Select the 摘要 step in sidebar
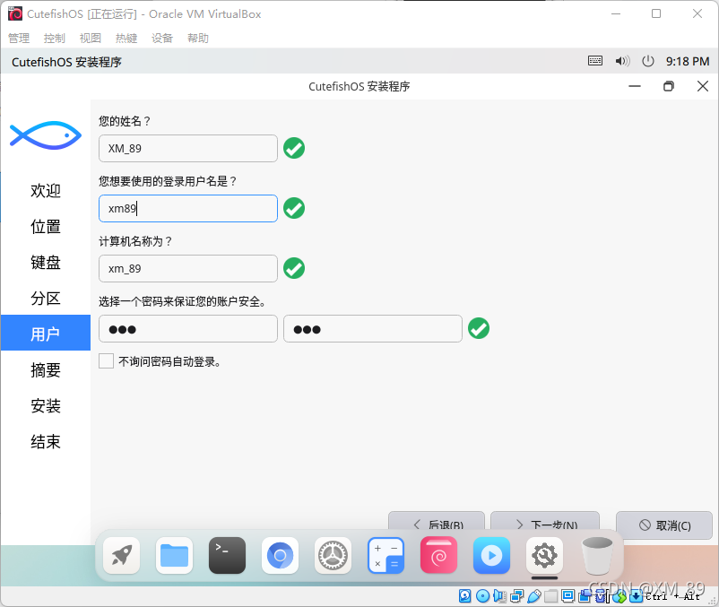Viewport: 719px width, 607px height. [x=46, y=369]
